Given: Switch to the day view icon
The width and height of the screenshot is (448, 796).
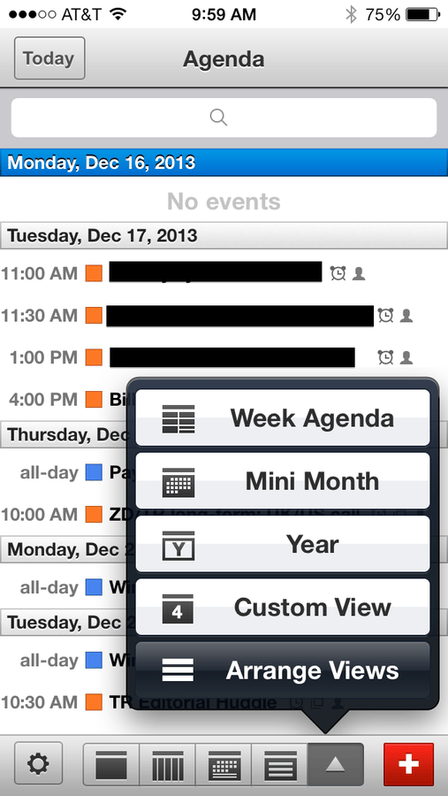Looking at the screenshot, I should 111,764.
